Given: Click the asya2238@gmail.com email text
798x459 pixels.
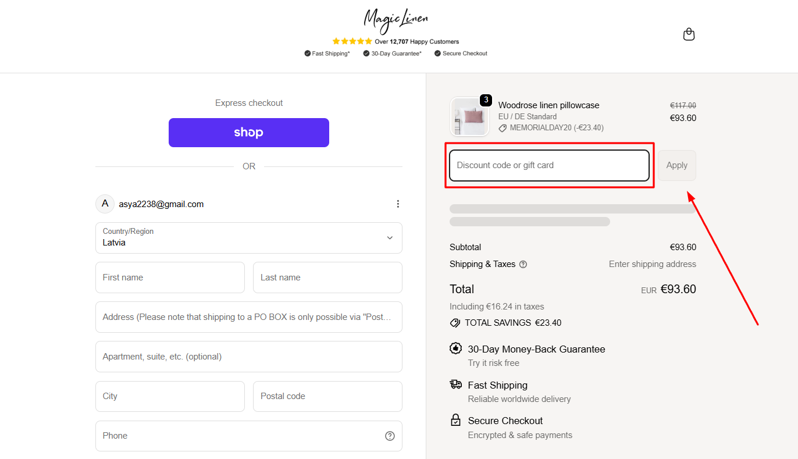Looking at the screenshot, I should (x=161, y=204).
